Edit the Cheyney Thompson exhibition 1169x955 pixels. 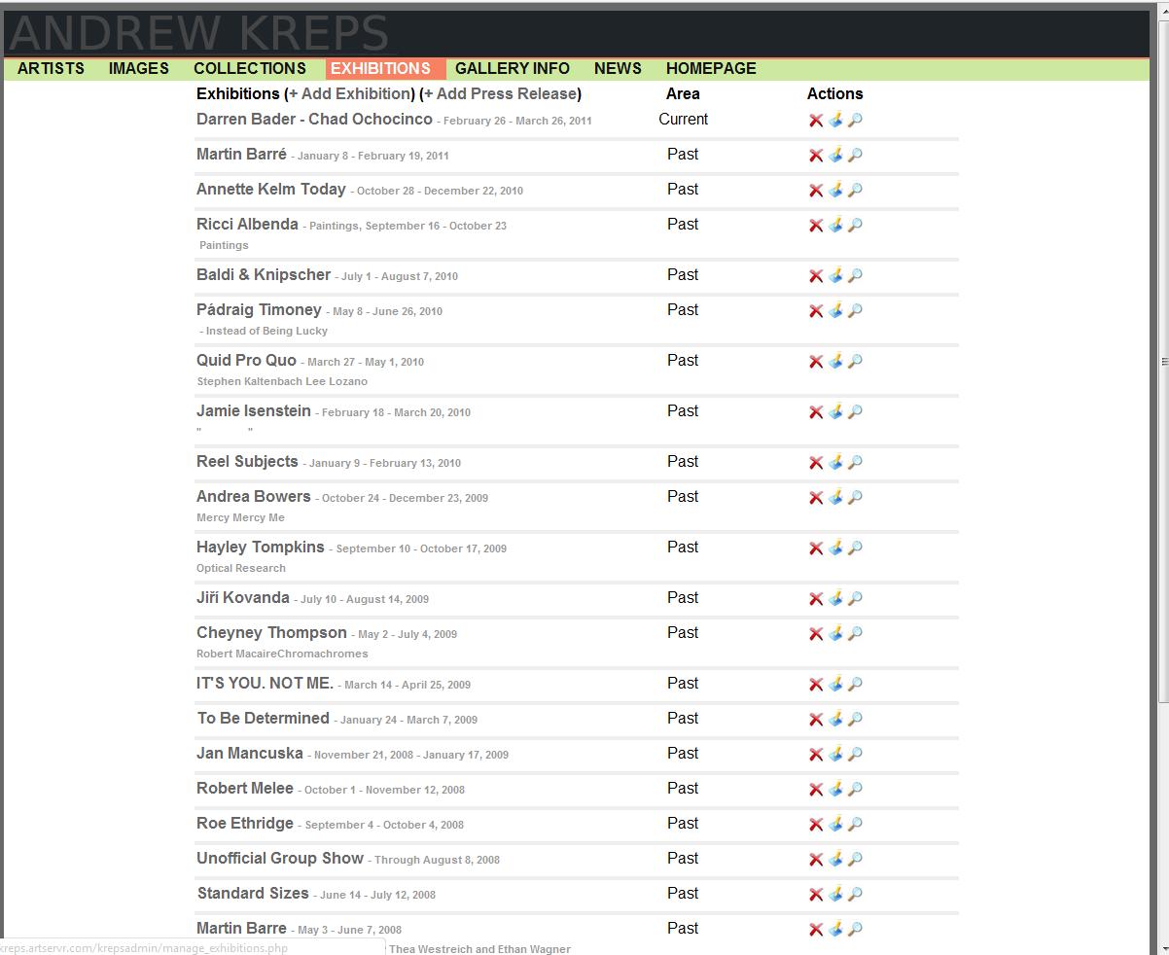[835, 634]
